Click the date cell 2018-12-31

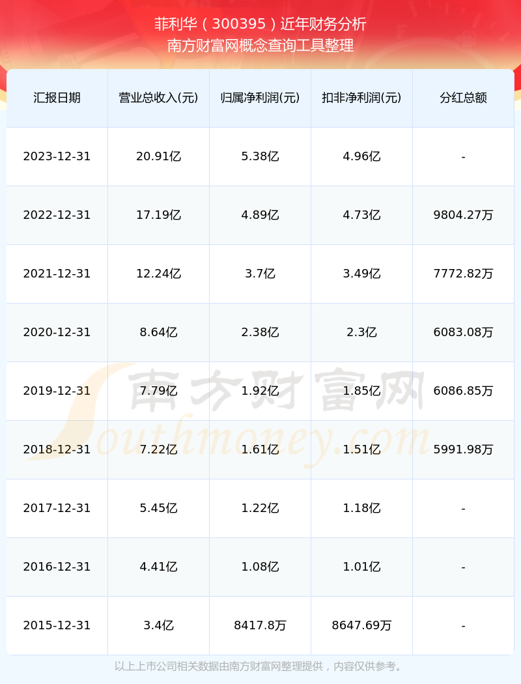tap(57, 449)
